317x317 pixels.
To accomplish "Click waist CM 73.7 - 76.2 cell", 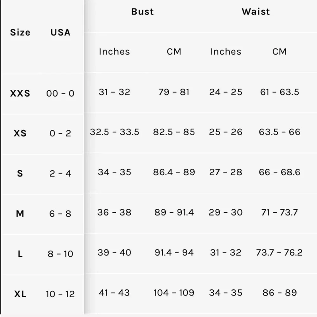I will click(279, 253).
